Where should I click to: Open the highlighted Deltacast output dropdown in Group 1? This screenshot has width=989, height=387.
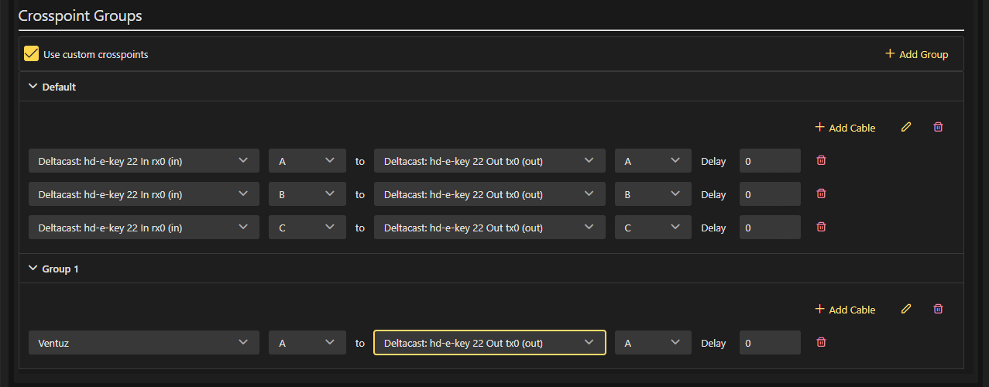[x=489, y=343]
